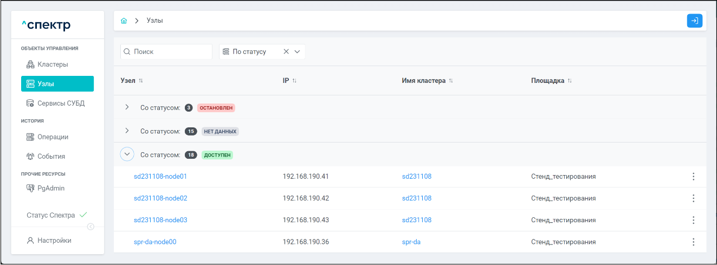The width and height of the screenshot is (717, 265).
Task: Expand the Остановлен status group
Action: (127, 107)
